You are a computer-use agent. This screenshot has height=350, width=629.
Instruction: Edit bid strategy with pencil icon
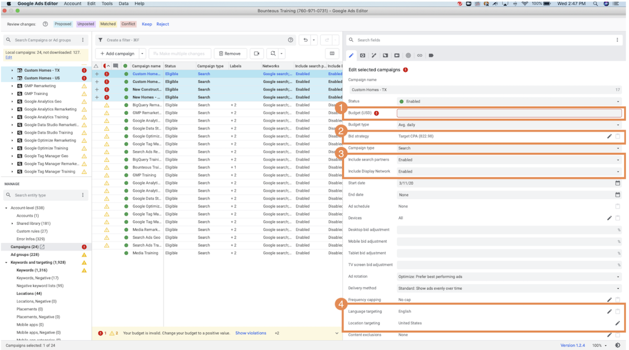609,136
